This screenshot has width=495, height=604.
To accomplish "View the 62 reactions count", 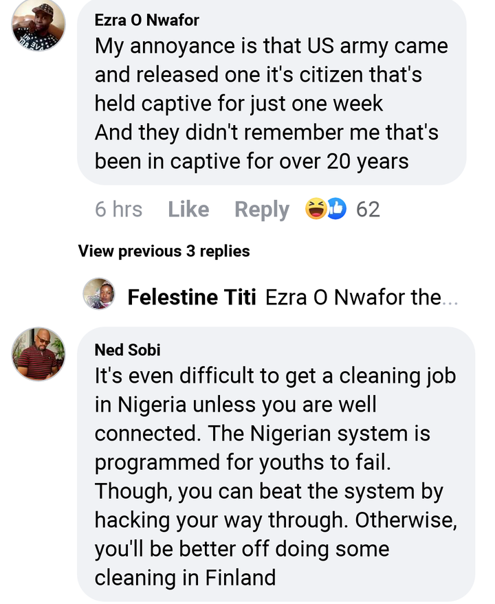I will pyautogui.click(x=368, y=209).
